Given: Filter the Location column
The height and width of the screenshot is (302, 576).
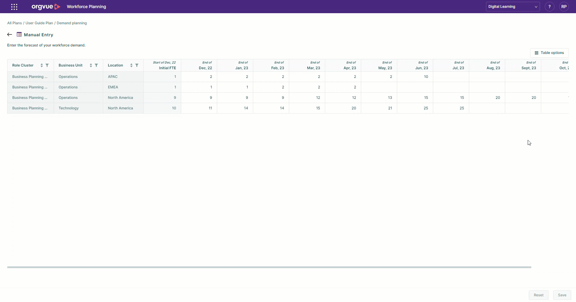Looking at the screenshot, I should pos(137,65).
